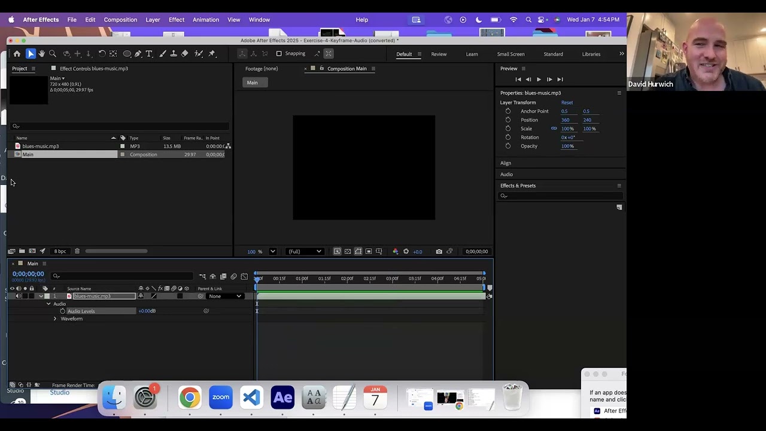Select the Pen tool
This screenshot has width=766, height=431.
[x=138, y=54]
